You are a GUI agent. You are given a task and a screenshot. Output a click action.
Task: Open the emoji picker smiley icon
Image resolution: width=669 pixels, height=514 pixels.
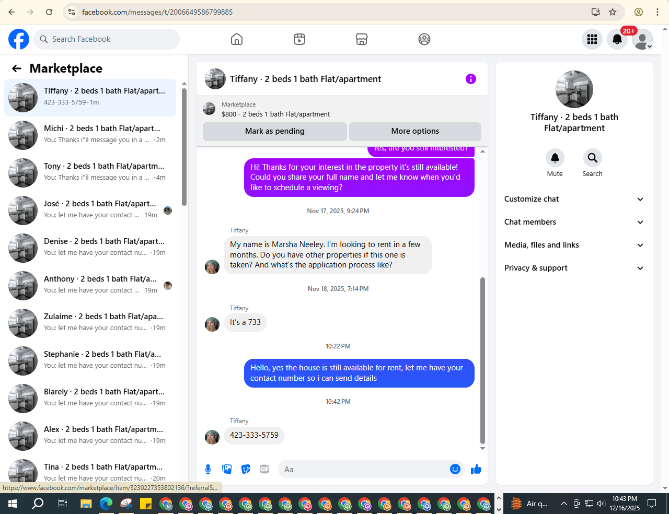tap(455, 469)
